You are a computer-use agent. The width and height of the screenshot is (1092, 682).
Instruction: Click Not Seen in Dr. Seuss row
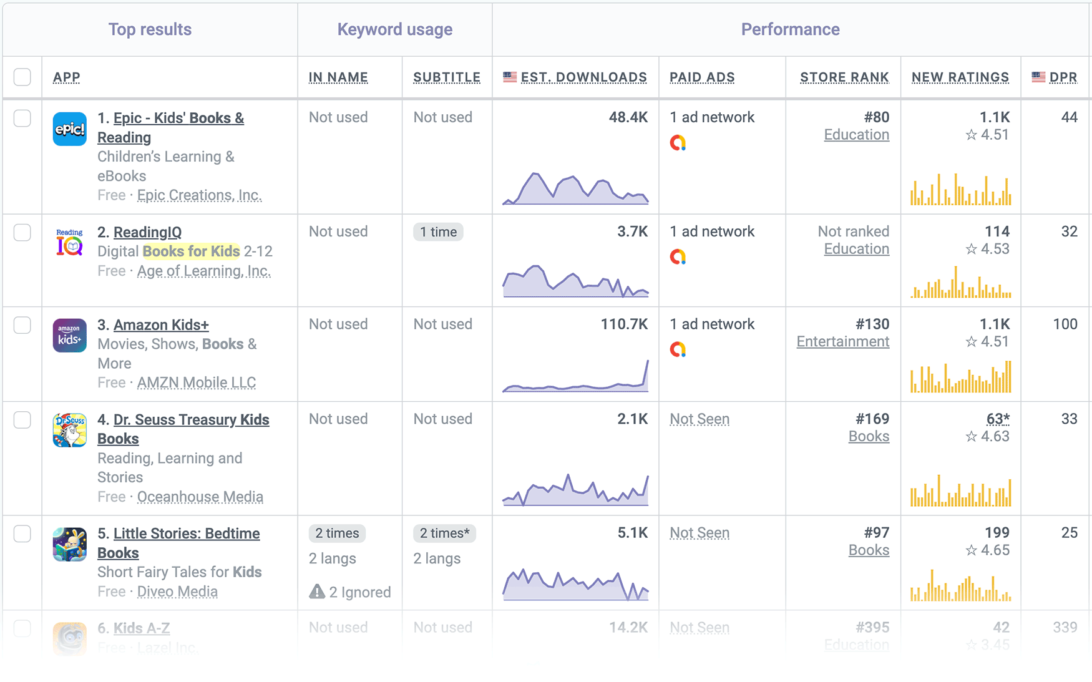point(700,419)
